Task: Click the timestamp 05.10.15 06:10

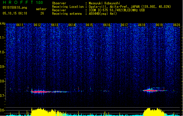Action: pos(15,13)
